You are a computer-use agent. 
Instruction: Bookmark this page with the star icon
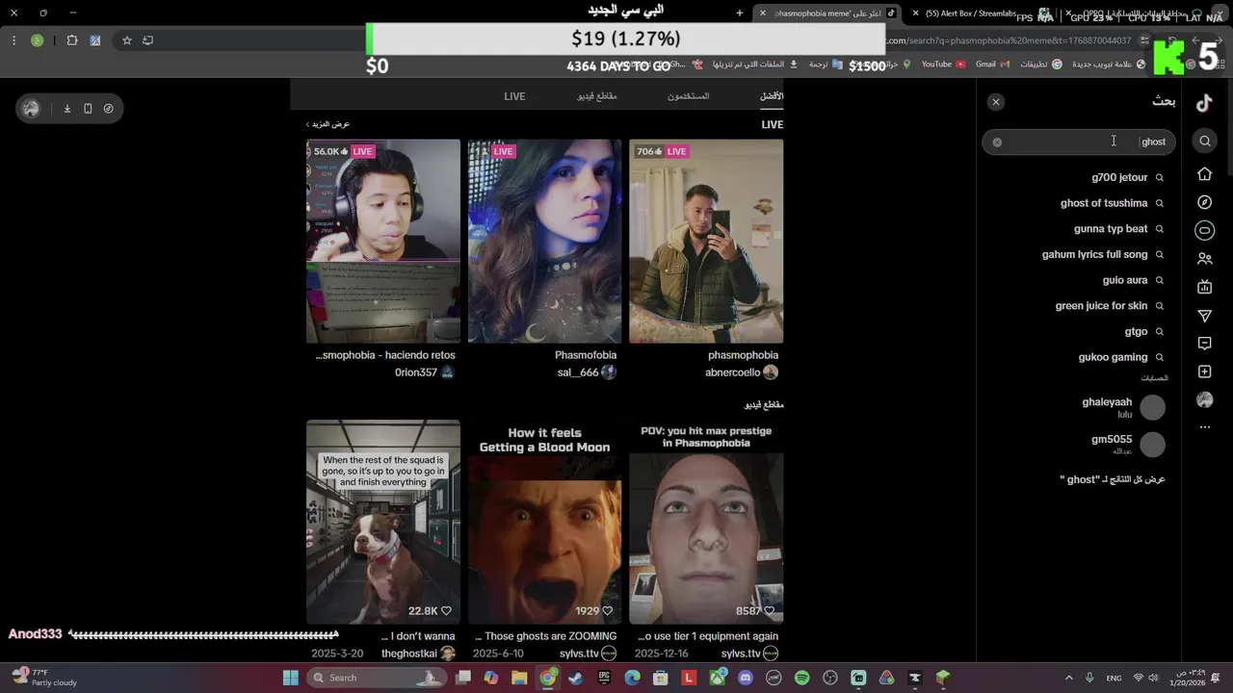[126, 40]
